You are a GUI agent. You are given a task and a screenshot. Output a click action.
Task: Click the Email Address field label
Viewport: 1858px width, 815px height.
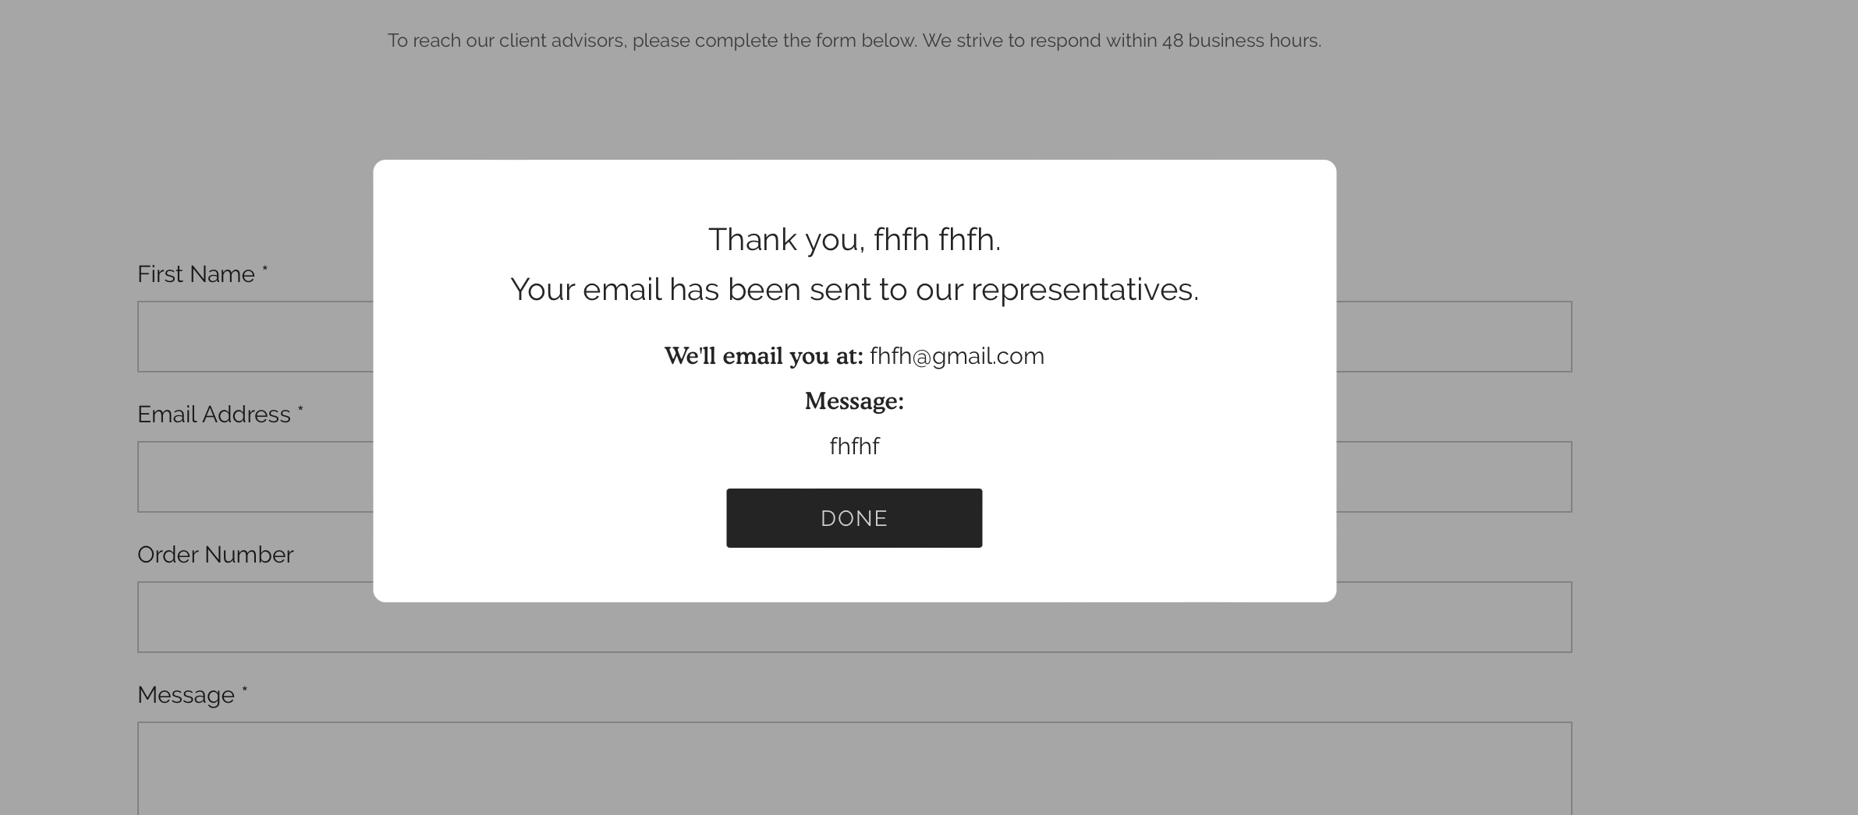click(x=214, y=415)
